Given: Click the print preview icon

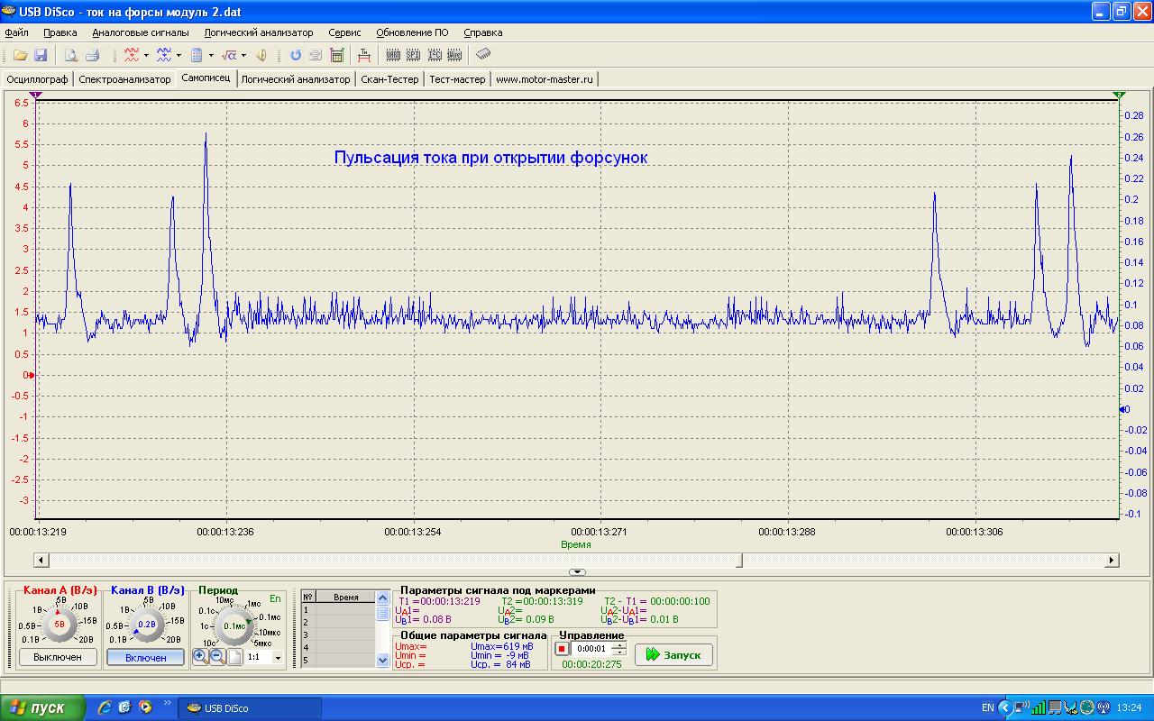Looking at the screenshot, I should coord(70,56).
